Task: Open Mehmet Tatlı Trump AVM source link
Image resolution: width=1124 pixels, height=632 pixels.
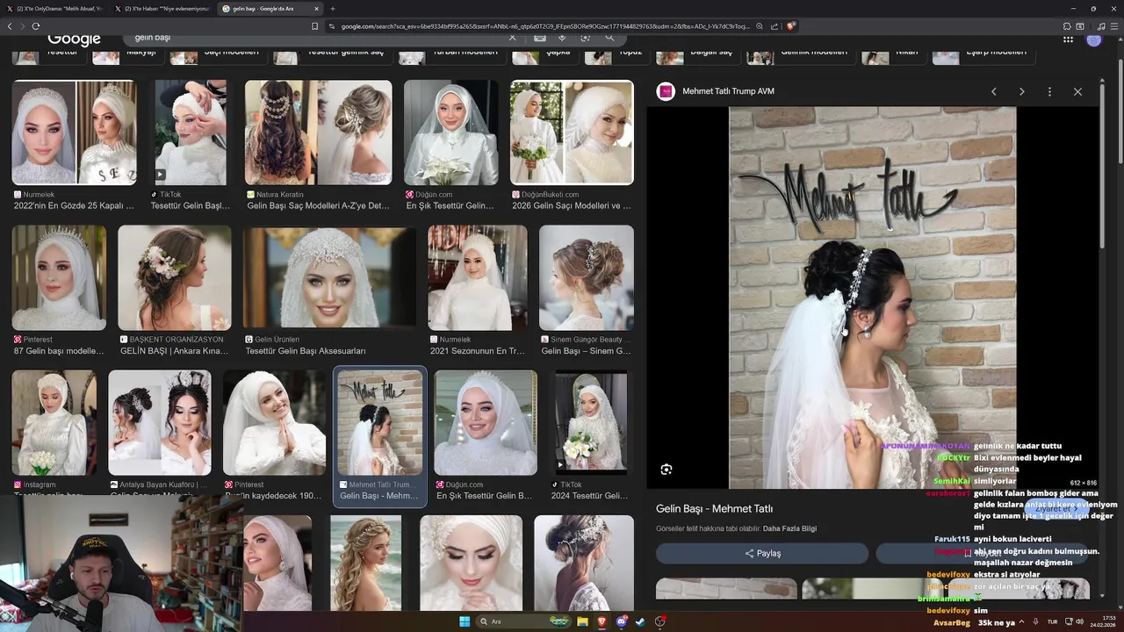Action: (x=728, y=91)
